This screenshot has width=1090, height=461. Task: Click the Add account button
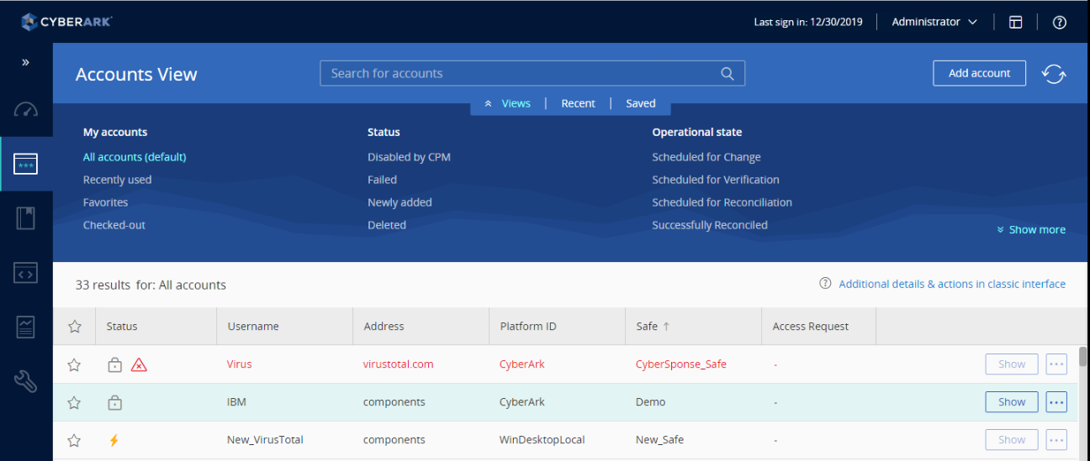point(980,73)
